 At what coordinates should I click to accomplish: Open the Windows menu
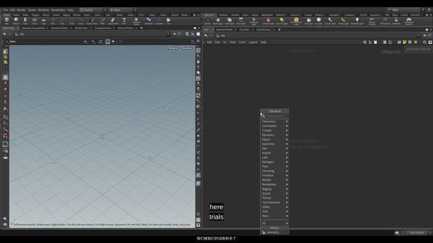pyautogui.click(x=43, y=10)
